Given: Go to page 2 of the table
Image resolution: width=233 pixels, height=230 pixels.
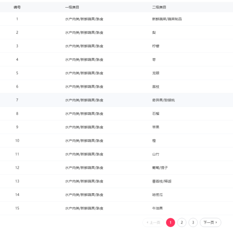Looking at the screenshot, I should click(x=182, y=222).
